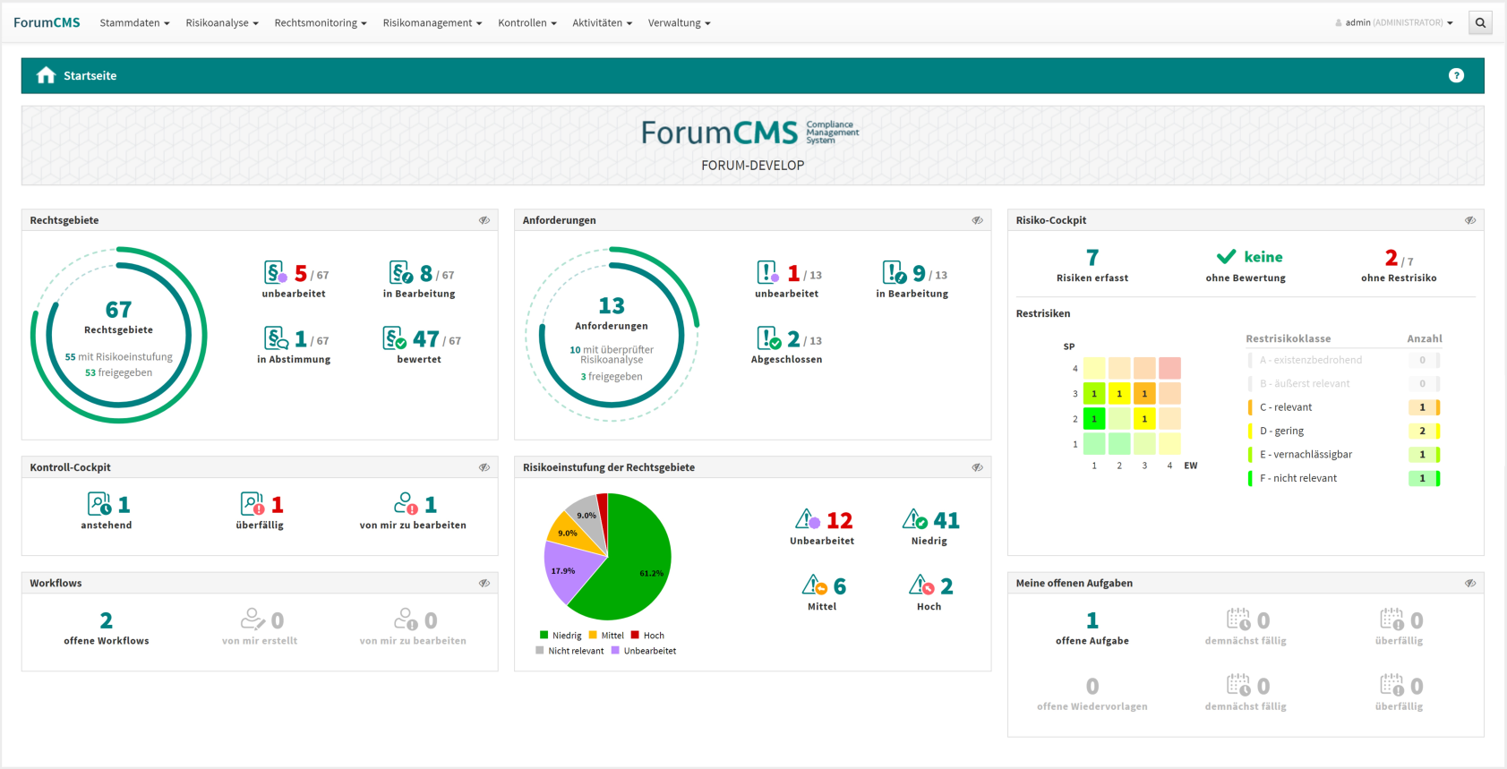Click the Mittel legend entry
Screen dimensions: 1507x769
606,636
